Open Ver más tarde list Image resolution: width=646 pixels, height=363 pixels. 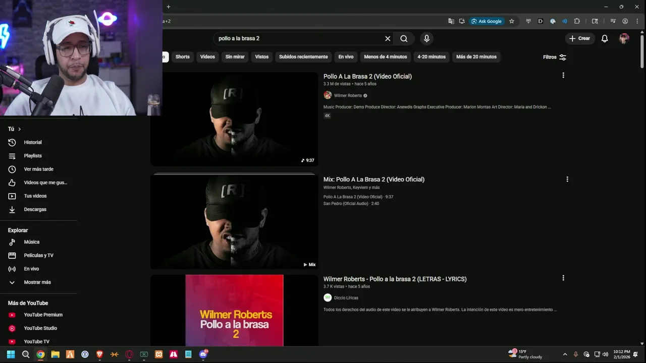pos(38,169)
